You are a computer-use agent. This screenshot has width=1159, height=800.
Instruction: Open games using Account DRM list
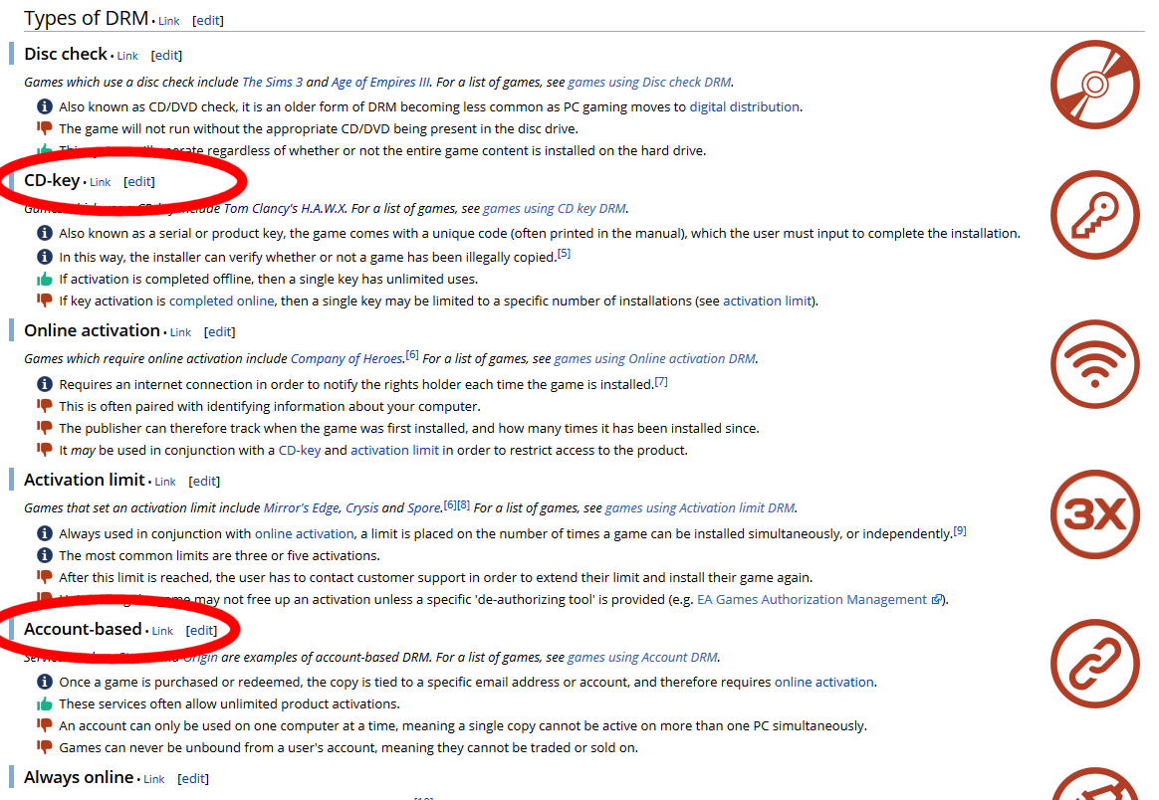[642, 657]
